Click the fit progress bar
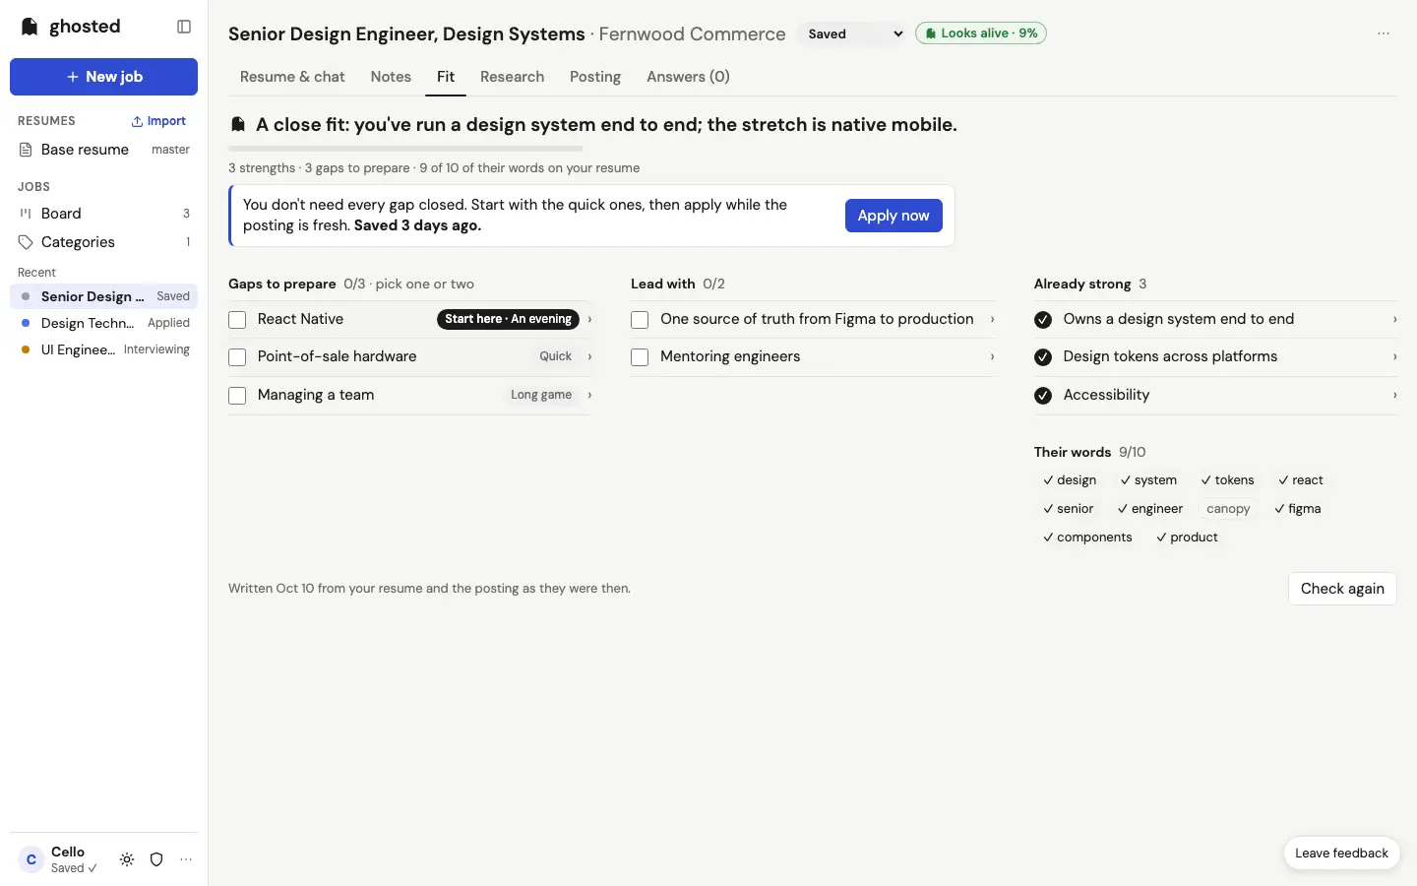1417x886 pixels. pos(405,149)
